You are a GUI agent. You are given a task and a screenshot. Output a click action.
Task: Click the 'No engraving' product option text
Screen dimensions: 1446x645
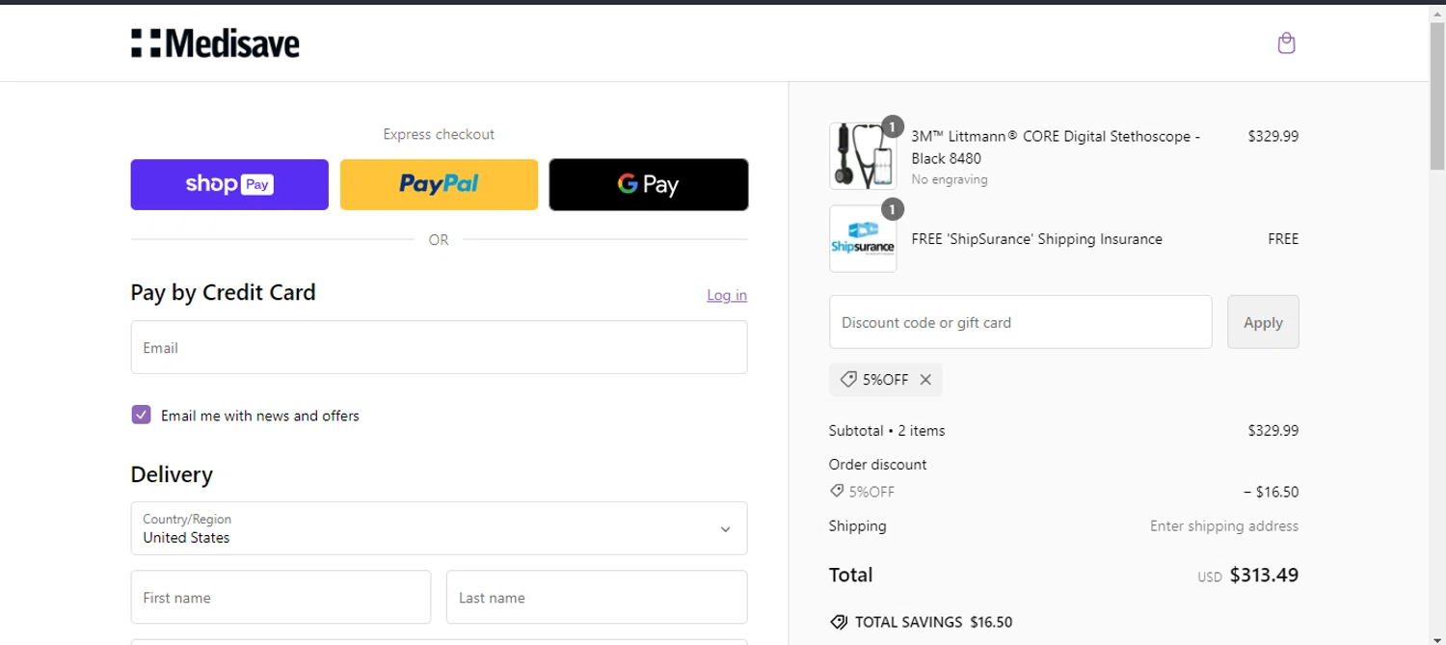point(950,179)
